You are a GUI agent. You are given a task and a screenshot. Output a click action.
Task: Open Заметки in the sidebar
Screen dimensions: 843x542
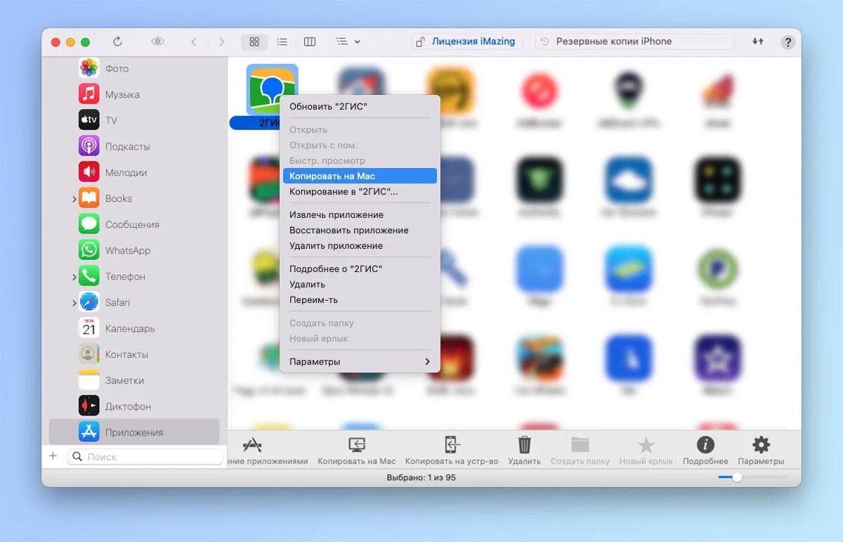134,380
